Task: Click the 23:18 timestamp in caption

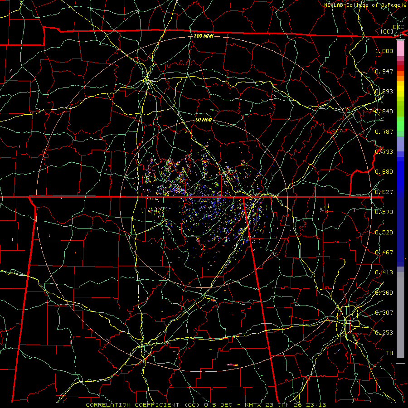Action: pos(316,405)
